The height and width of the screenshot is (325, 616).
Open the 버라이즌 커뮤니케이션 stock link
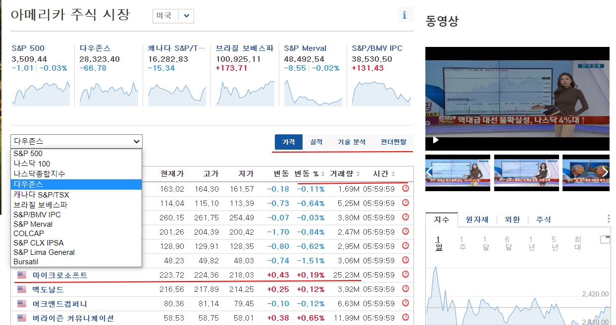click(73, 318)
